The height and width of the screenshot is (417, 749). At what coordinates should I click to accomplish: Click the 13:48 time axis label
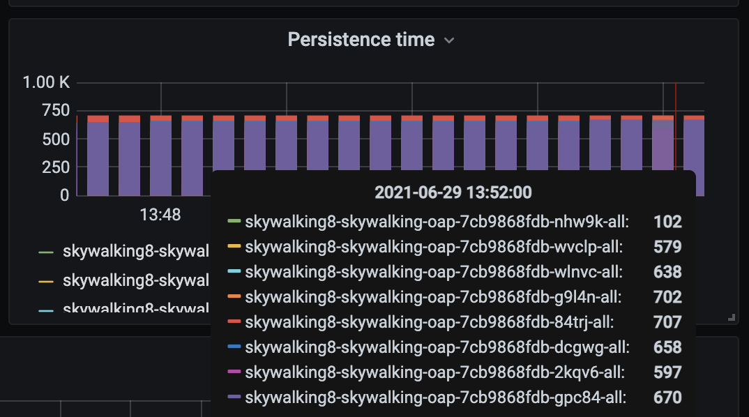pyautogui.click(x=160, y=215)
